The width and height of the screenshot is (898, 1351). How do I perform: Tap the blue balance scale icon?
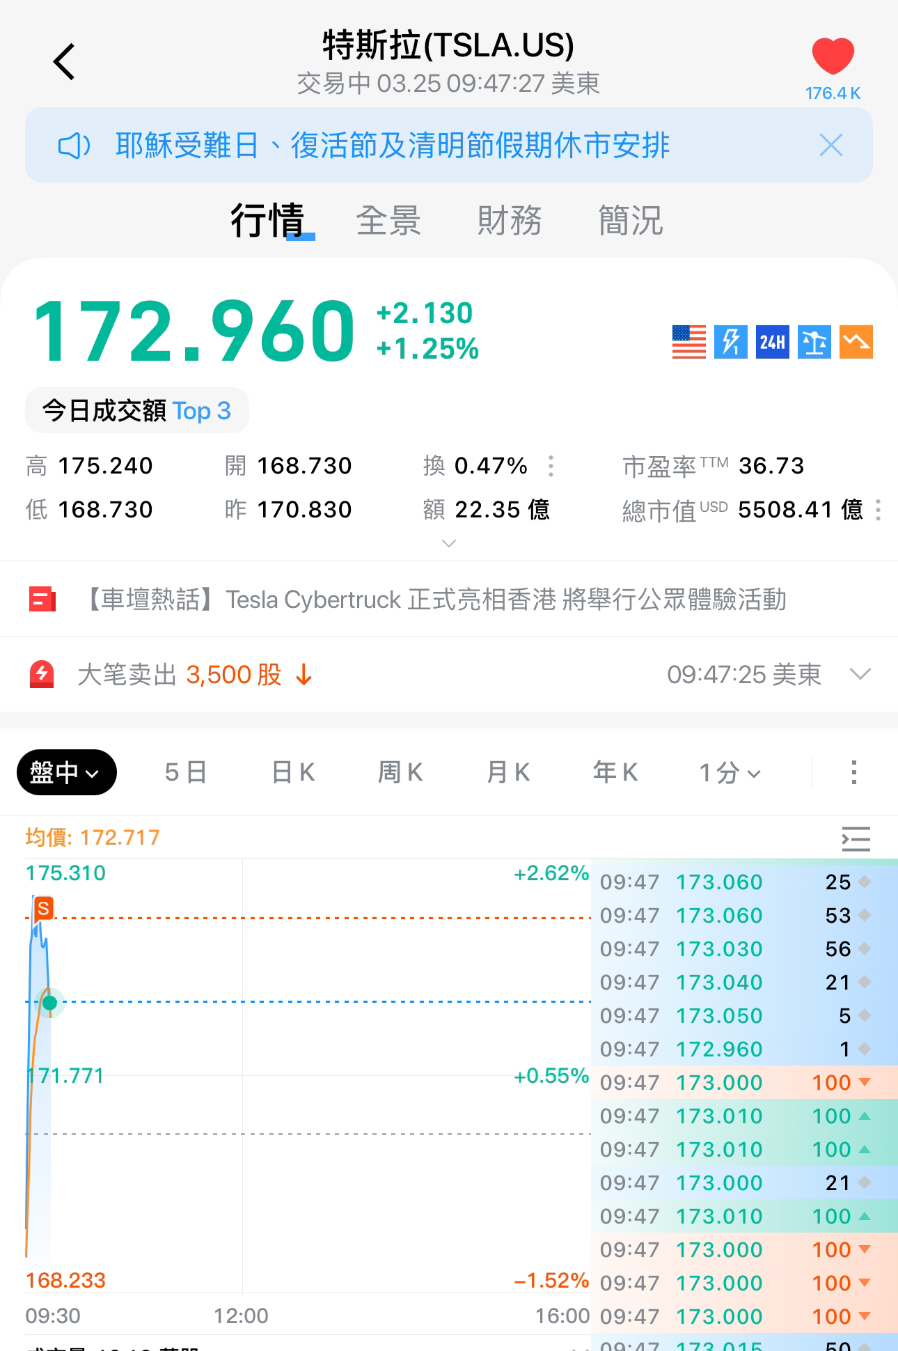814,342
